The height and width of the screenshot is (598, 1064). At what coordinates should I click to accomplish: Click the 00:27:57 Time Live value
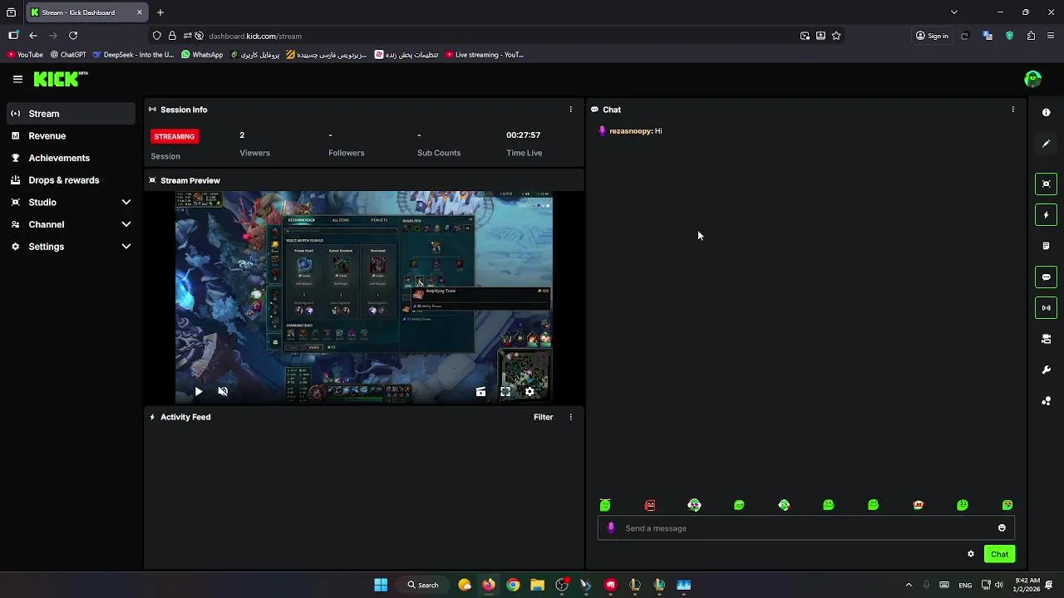524,135
